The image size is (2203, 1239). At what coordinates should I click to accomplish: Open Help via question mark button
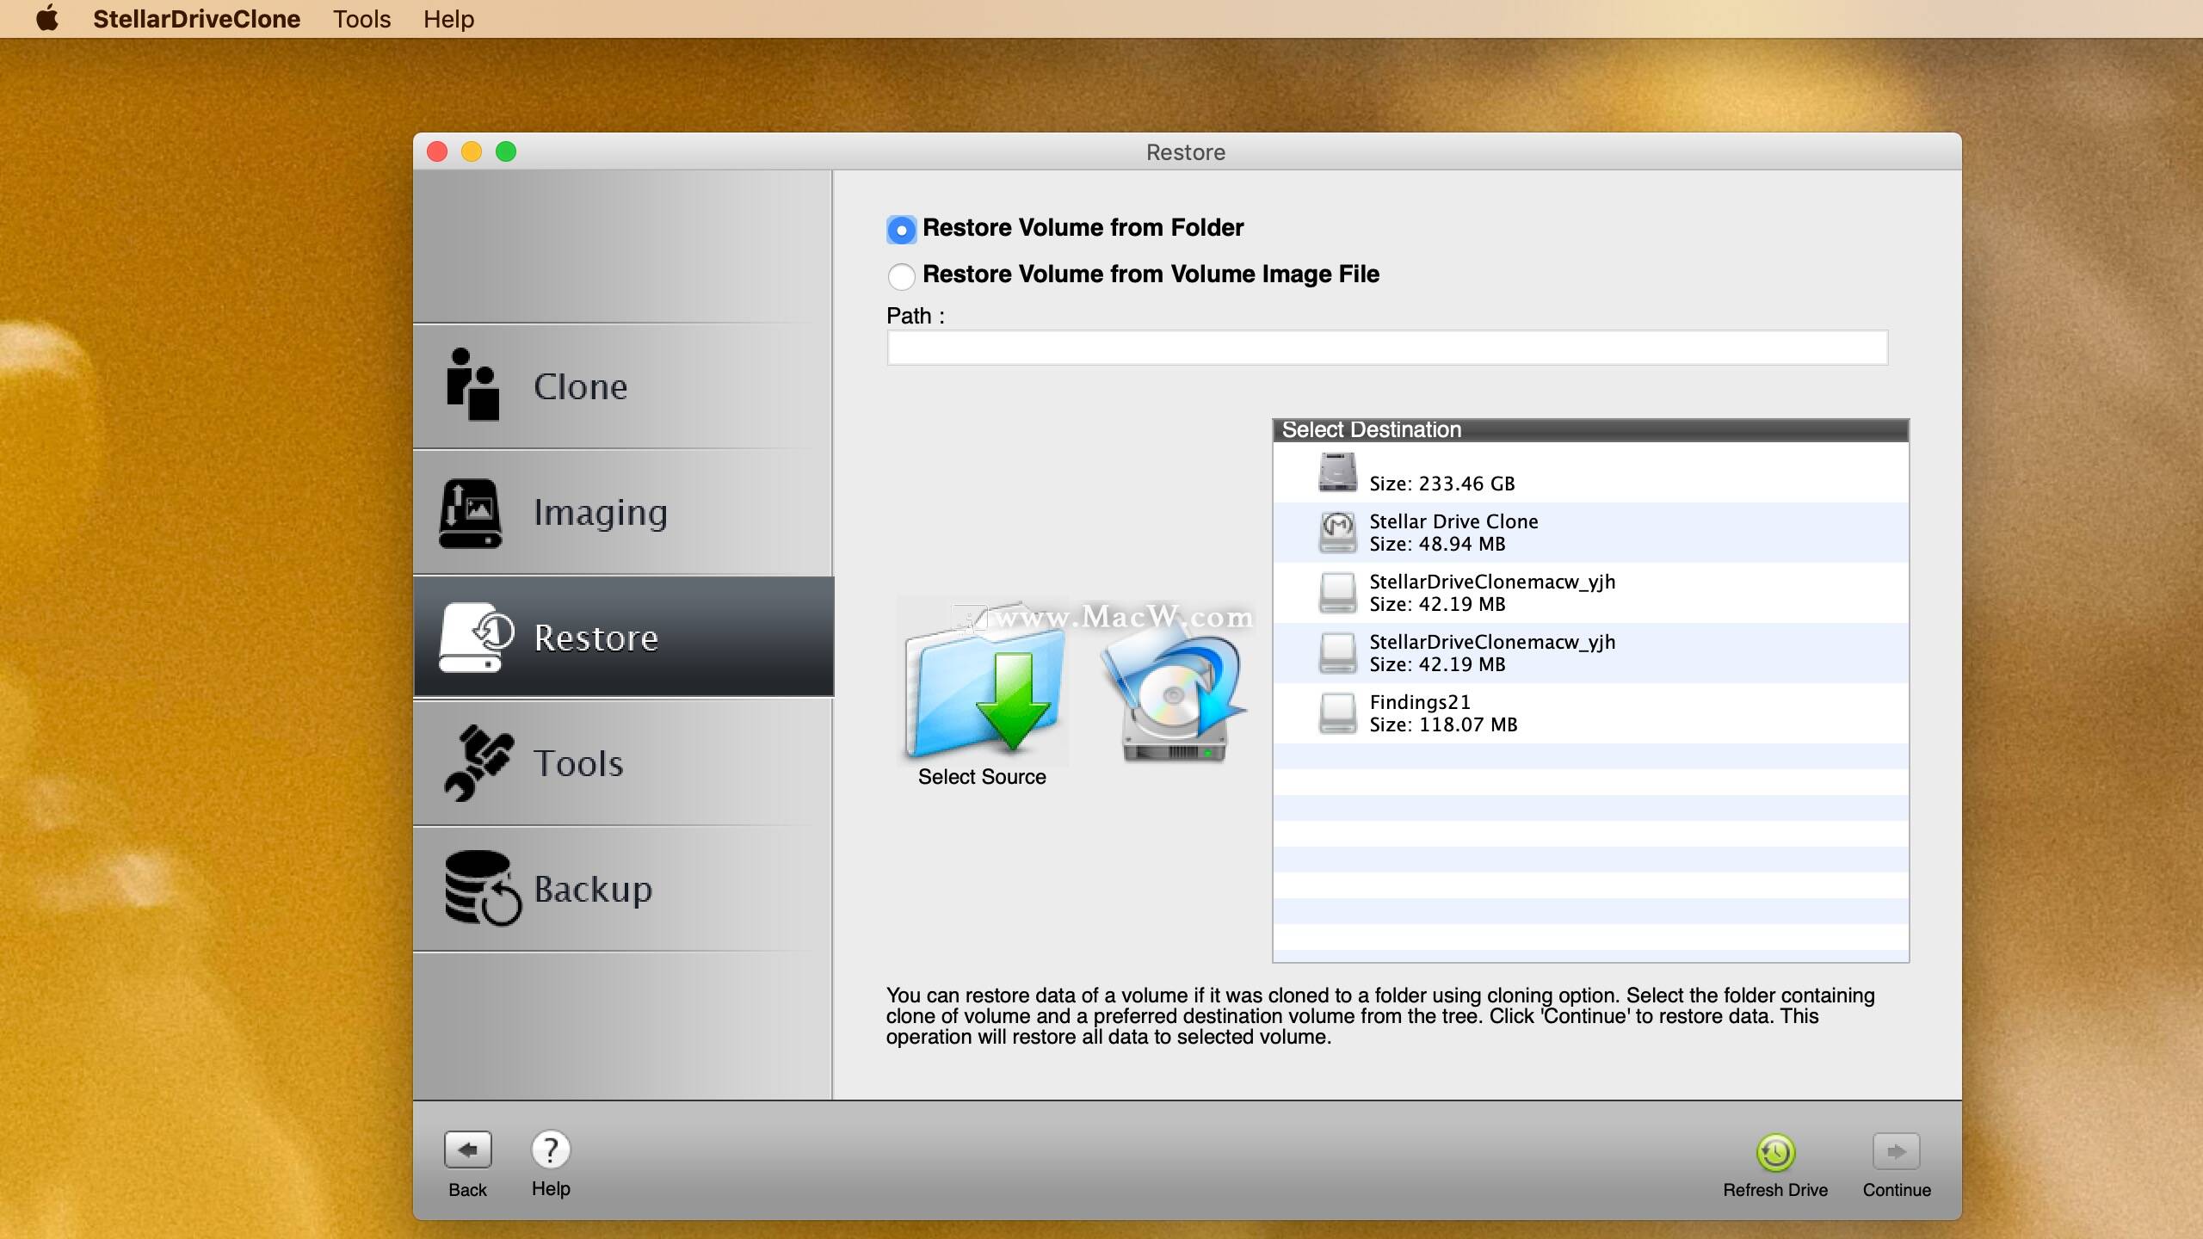click(551, 1150)
